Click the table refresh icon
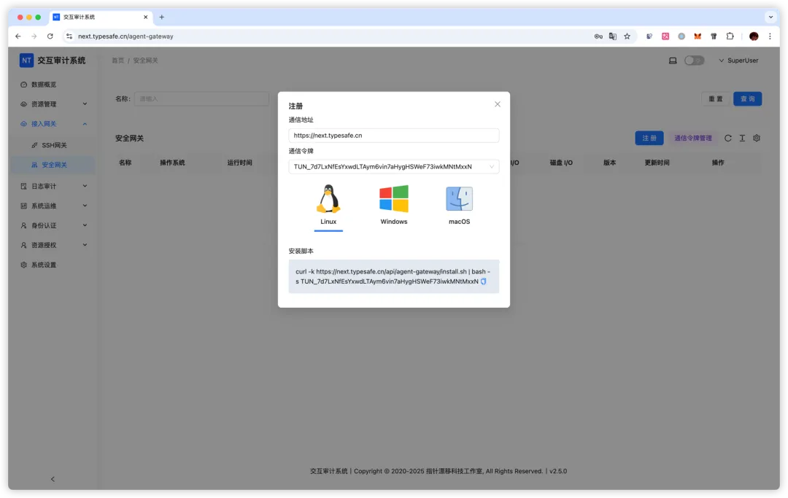 [727, 138]
